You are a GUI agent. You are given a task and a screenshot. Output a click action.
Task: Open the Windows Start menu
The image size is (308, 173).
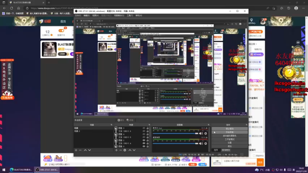coord(4,170)
